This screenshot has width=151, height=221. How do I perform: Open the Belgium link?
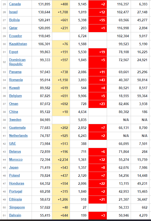[x=15, y=96]
